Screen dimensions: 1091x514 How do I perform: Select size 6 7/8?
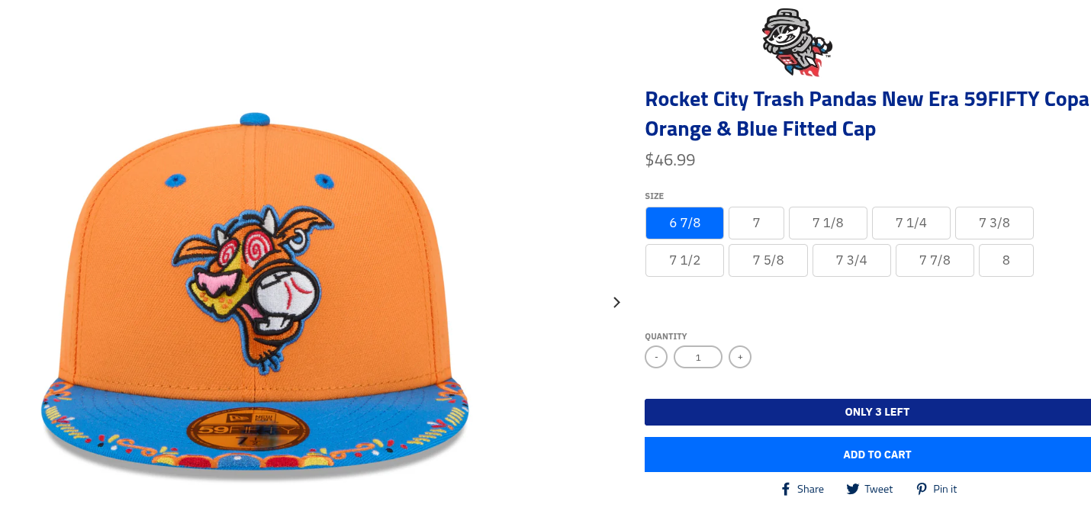tap(684, 223)
